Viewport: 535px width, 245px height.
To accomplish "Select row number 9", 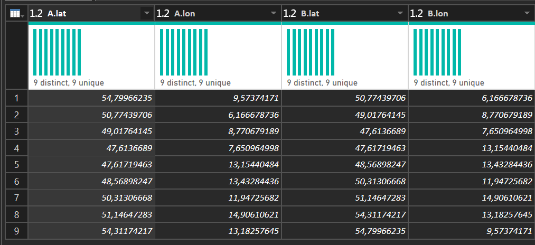I will 16,231.
